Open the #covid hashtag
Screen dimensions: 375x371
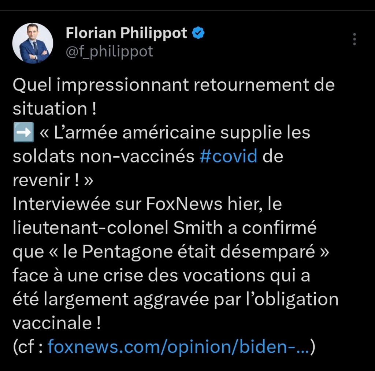(229, 157)
